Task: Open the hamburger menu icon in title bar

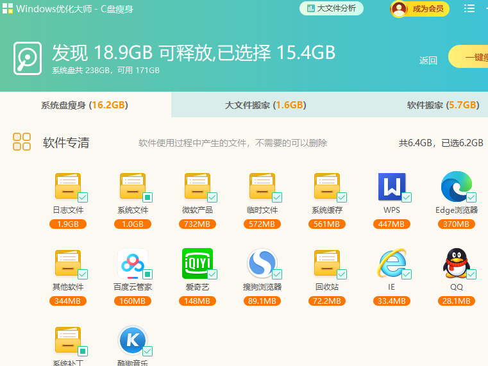Action: coord(469,8)
